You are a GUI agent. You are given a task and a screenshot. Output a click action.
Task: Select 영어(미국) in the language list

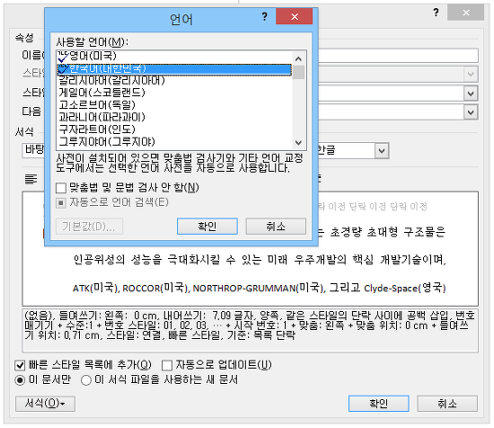coord(174,56)
